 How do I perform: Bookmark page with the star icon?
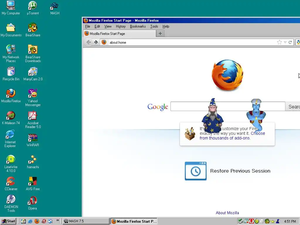point(279,42)
